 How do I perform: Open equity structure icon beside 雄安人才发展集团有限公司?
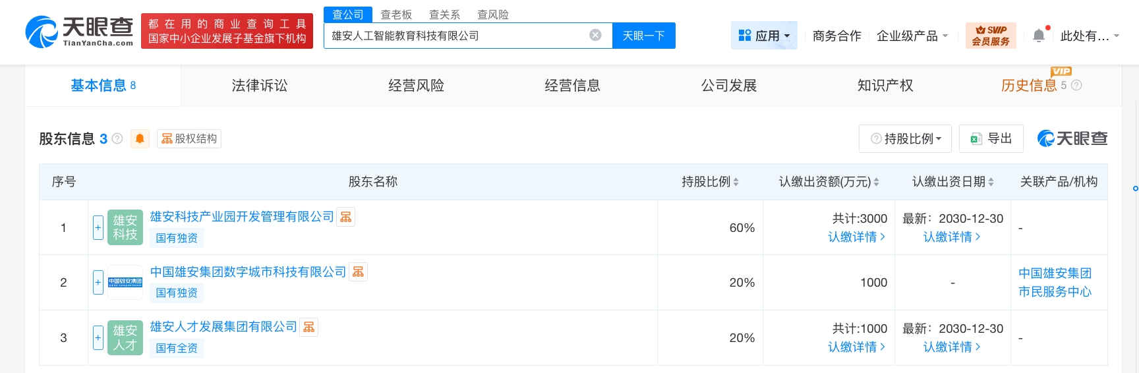(x=309, y=327)
